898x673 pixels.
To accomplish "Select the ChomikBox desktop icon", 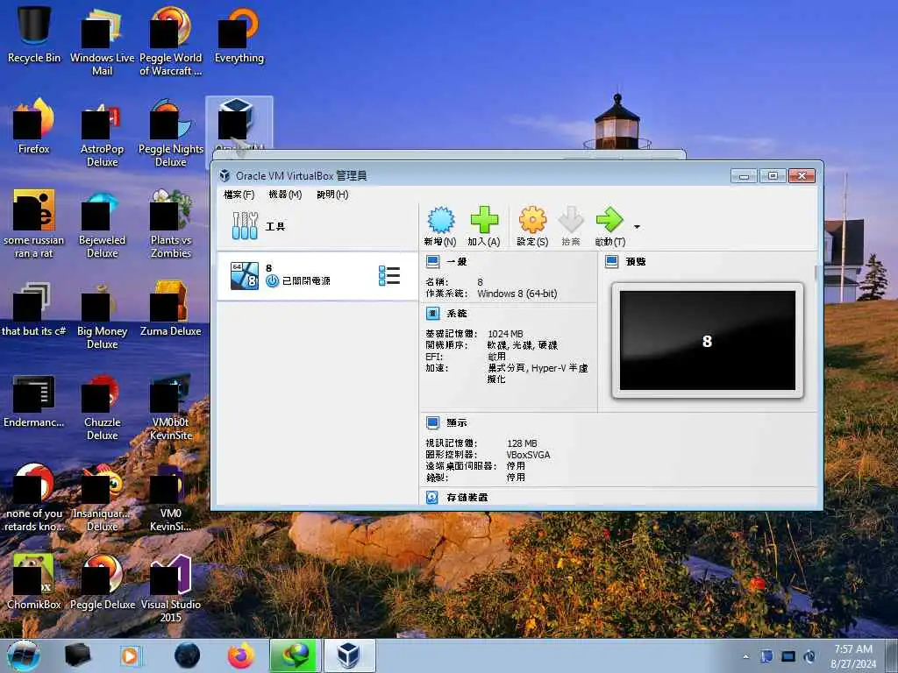I will 34,582.
